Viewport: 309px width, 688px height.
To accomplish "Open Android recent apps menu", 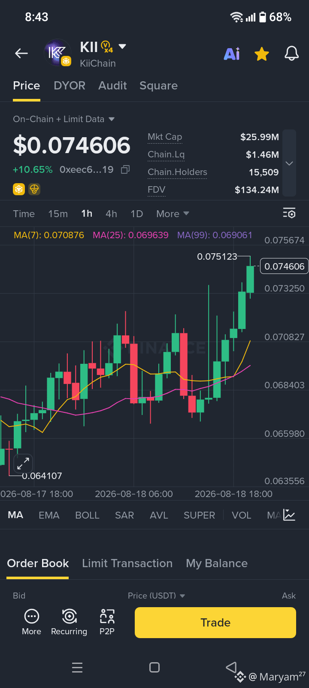I will [77, 667].
